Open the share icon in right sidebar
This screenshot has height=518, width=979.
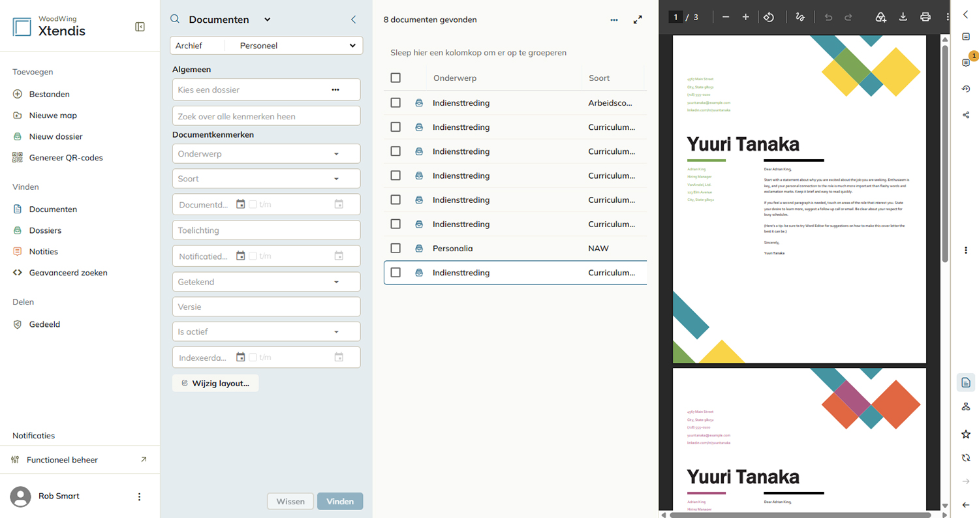click(x=966, y=115)
